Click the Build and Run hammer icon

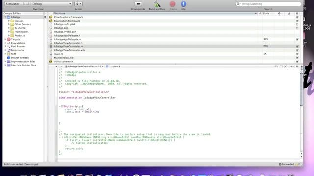pos(157,4)
